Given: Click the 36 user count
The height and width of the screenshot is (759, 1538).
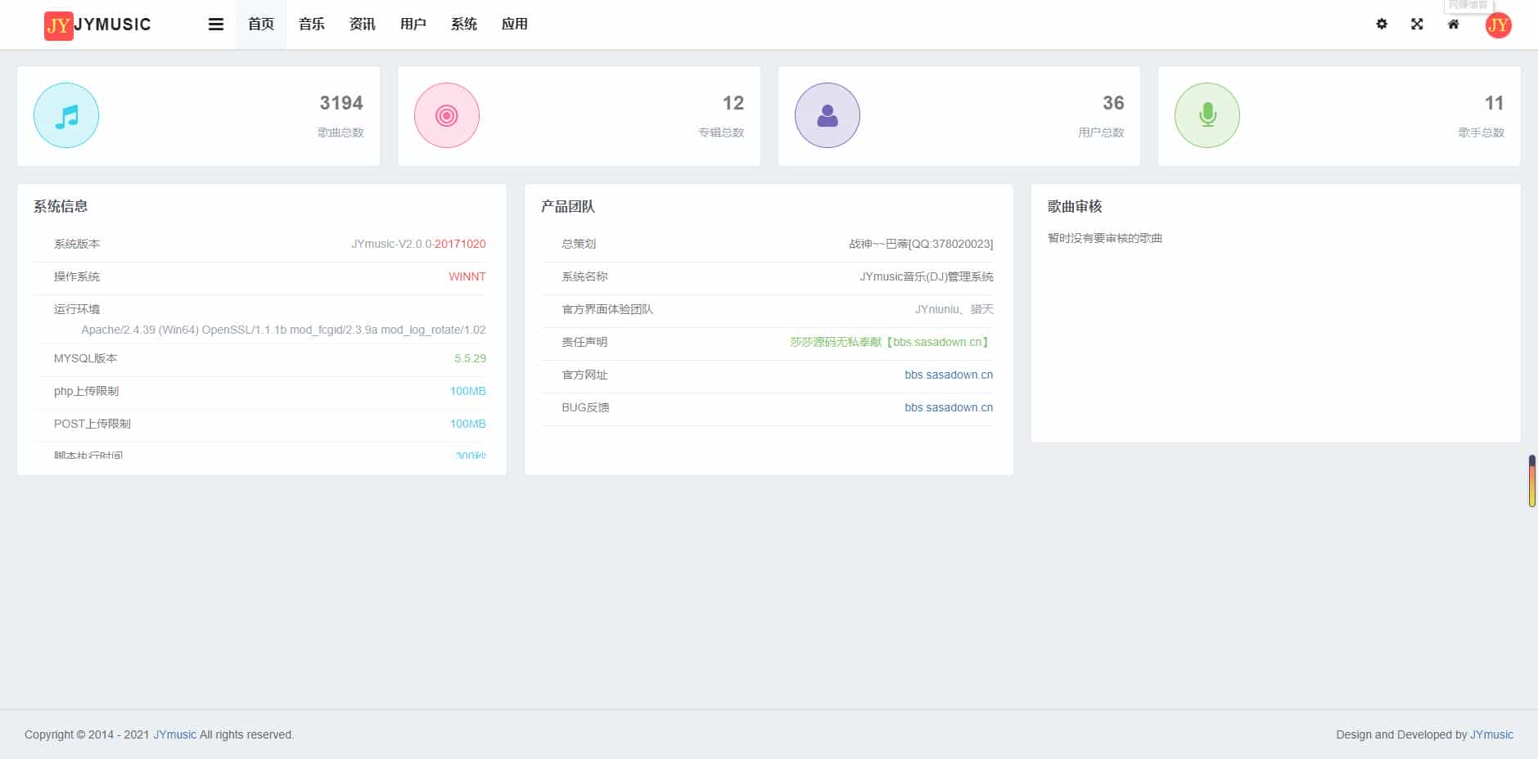Looking at the screenshot, I should 1113,103.
